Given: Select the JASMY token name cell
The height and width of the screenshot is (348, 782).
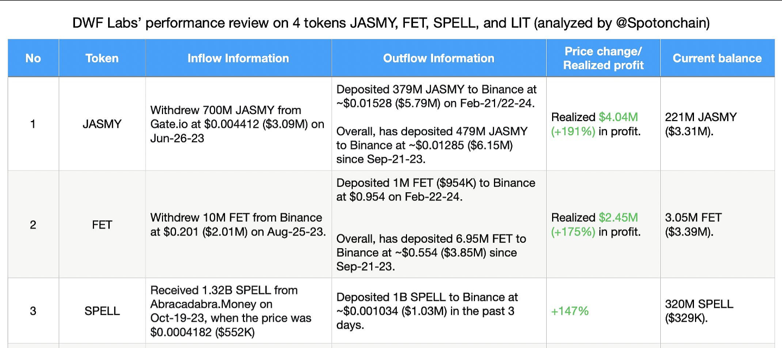Looking at the screenshot, I should (102, 124).
